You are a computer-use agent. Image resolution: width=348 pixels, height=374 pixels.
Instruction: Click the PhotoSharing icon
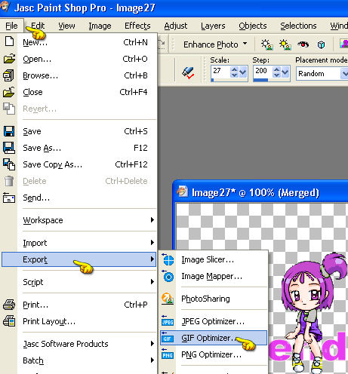(x=168, y=299)
